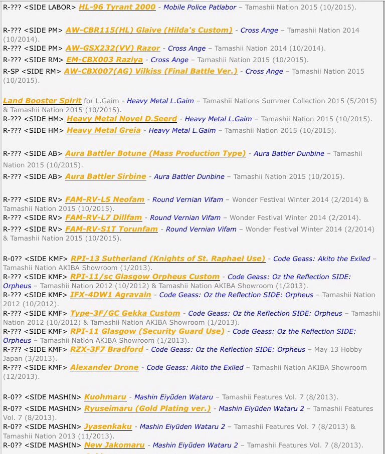Open the Aura Battler Sirbine link

click(105, 176)
